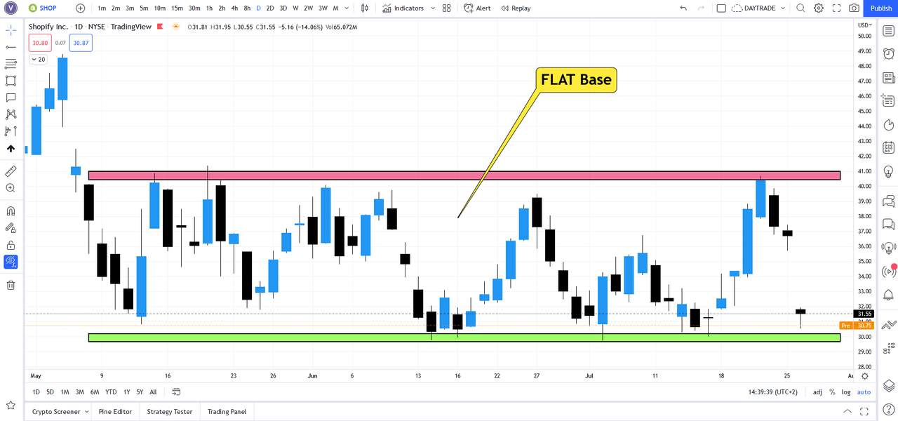Image resolution: width=898 pixels, height=421 pixels.
Task: Toggle hide all drawings
Action: [11, 262]
